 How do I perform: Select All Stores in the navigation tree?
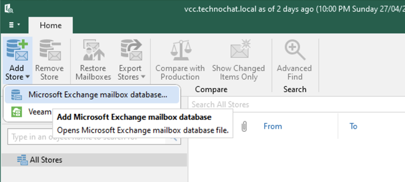(45, 160)
